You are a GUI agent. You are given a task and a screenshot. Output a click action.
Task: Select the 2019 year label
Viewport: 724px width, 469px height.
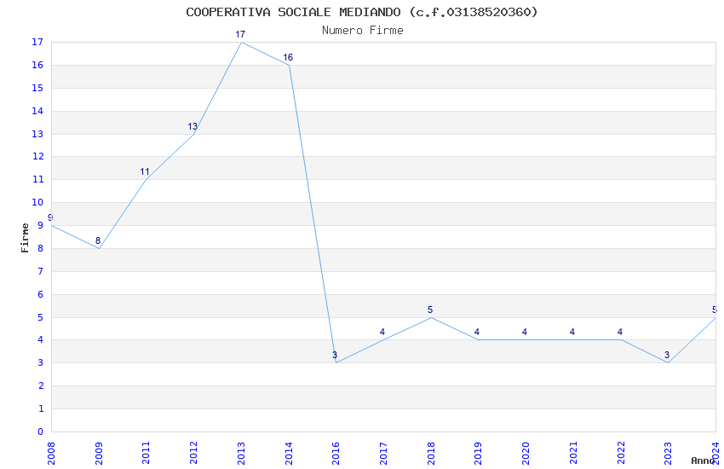click(x=479, y=454)
